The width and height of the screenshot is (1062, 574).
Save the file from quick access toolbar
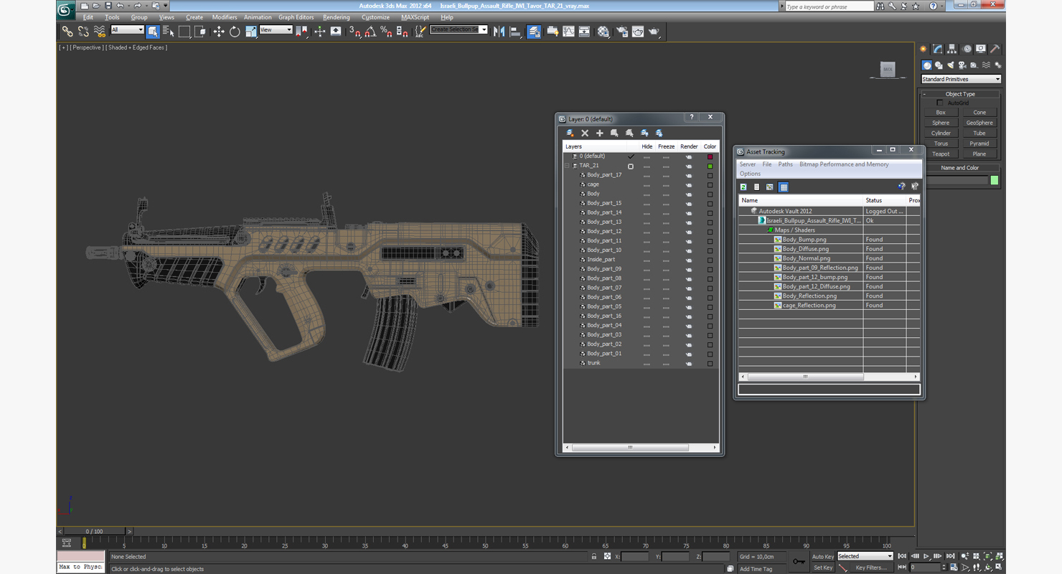pyautogui.click(x=108, y=6)
